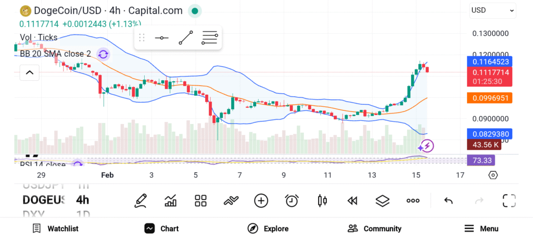
Task: Open the indicators chart icon
Action: 170,200
